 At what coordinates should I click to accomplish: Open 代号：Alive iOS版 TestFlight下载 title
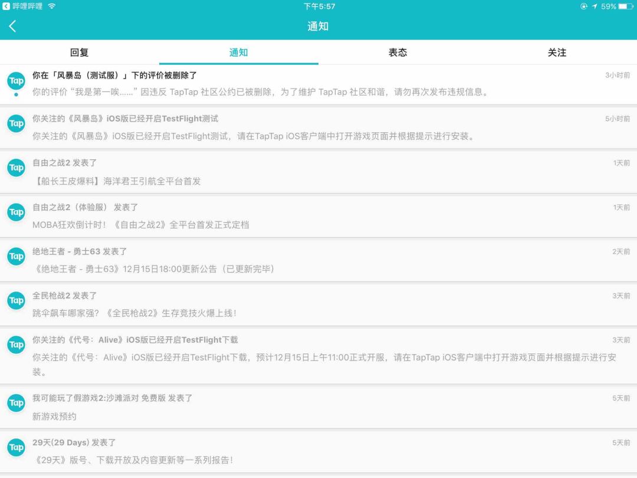135,341
